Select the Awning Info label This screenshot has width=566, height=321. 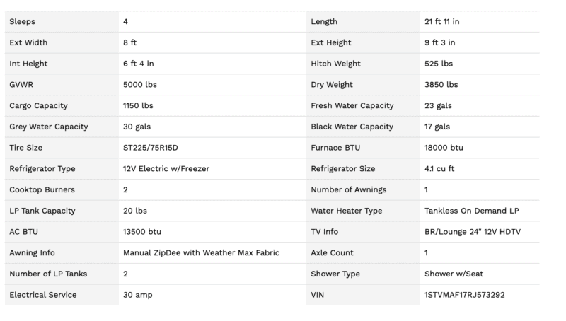[x=32, y=252]
